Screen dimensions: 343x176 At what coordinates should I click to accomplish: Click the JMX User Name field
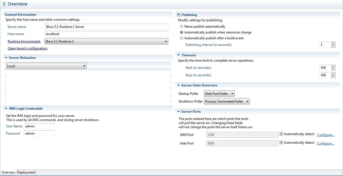pos(39,126)
